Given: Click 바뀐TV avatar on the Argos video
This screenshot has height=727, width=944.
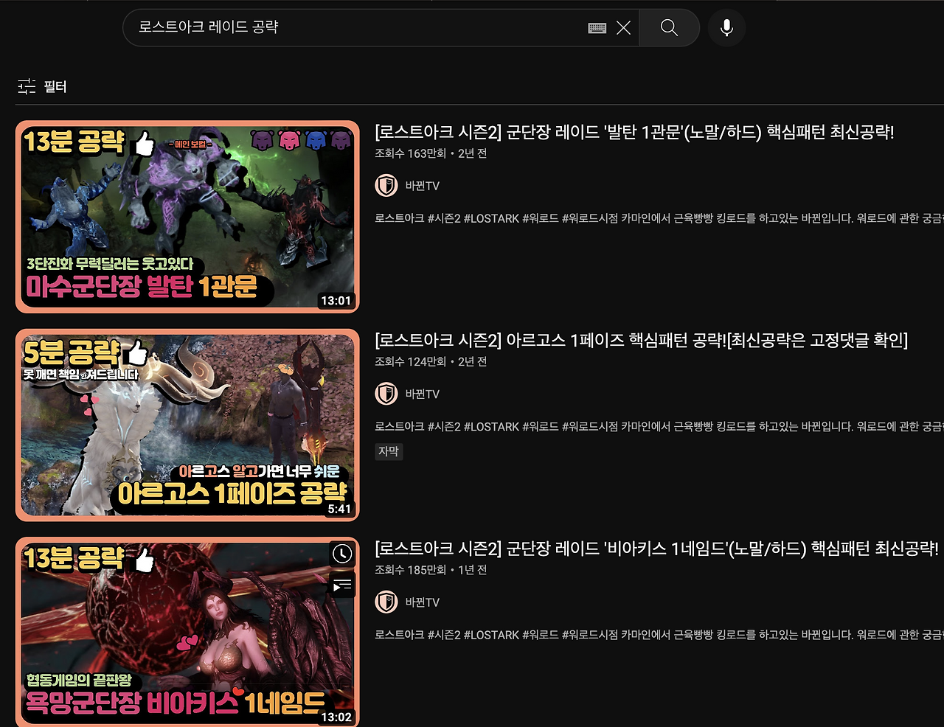Looking at the screenshot, I should pyautogui.click(x=386, y=394).
